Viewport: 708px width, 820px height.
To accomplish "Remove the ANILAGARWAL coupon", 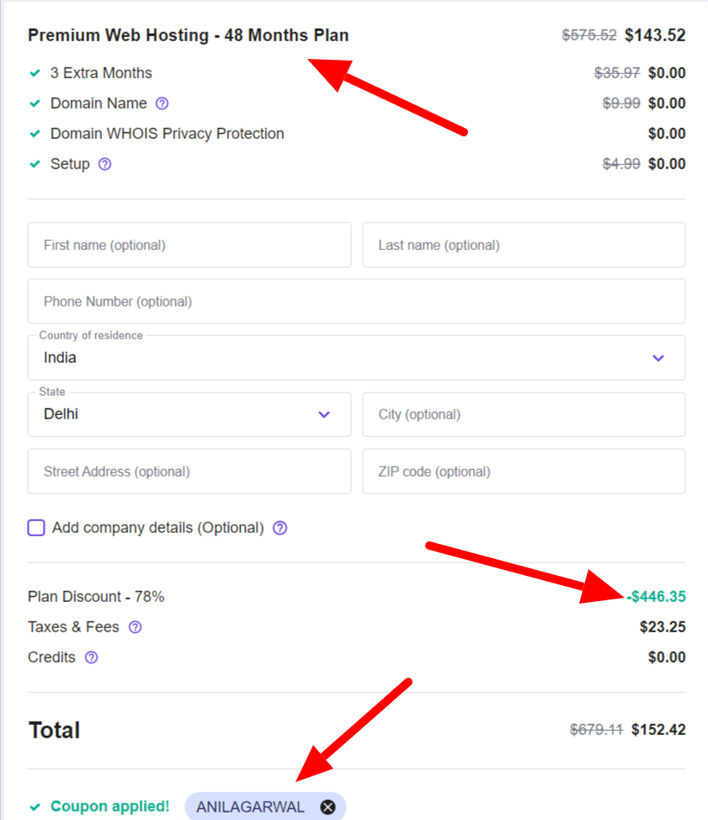I will 327,807.
